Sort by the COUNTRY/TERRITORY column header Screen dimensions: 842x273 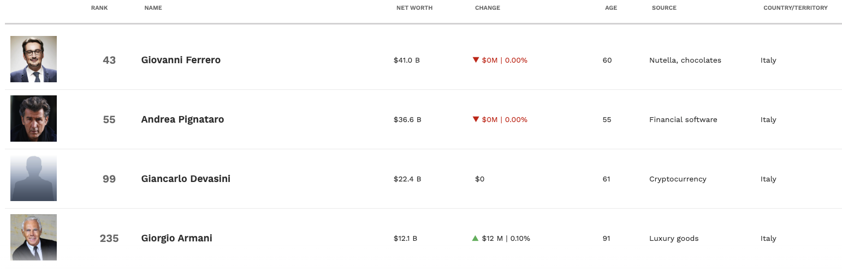click(x=795, y=8)
